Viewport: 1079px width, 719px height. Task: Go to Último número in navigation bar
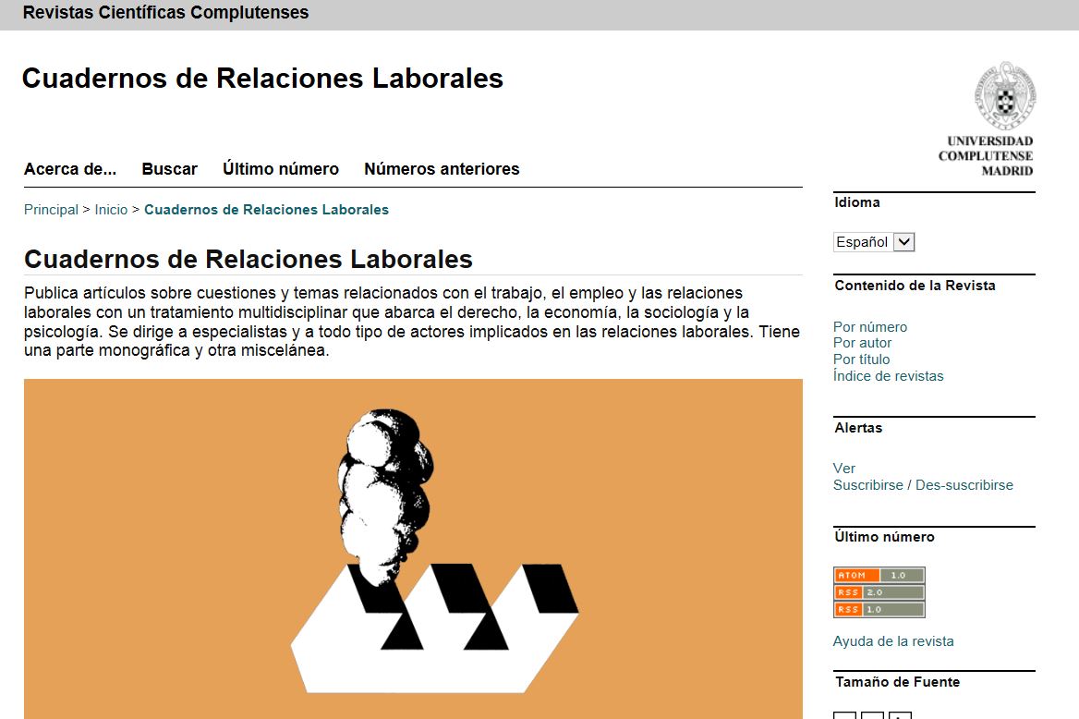[x=281, y=169]
